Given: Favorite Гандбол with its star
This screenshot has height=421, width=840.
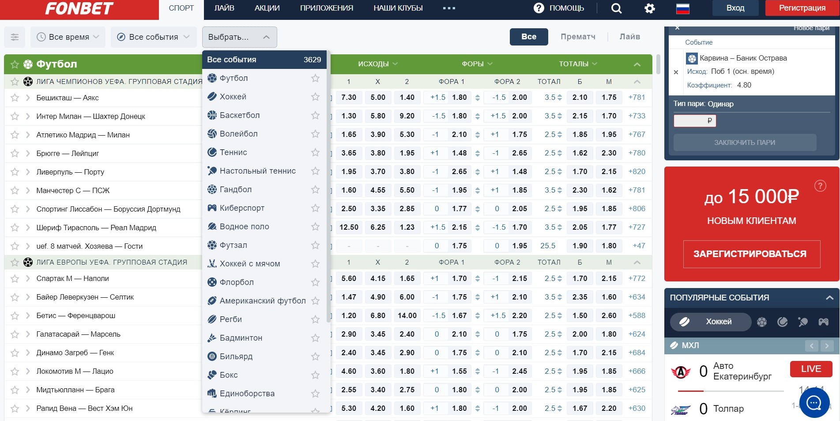Looking at the screenshot, I should (x=315, y=190).
